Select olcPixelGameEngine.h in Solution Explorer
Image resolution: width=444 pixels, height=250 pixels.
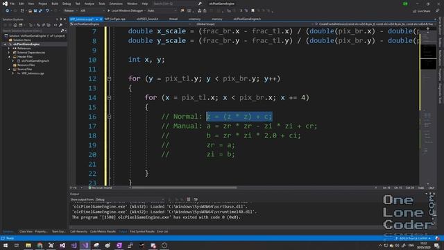point(35,61)
